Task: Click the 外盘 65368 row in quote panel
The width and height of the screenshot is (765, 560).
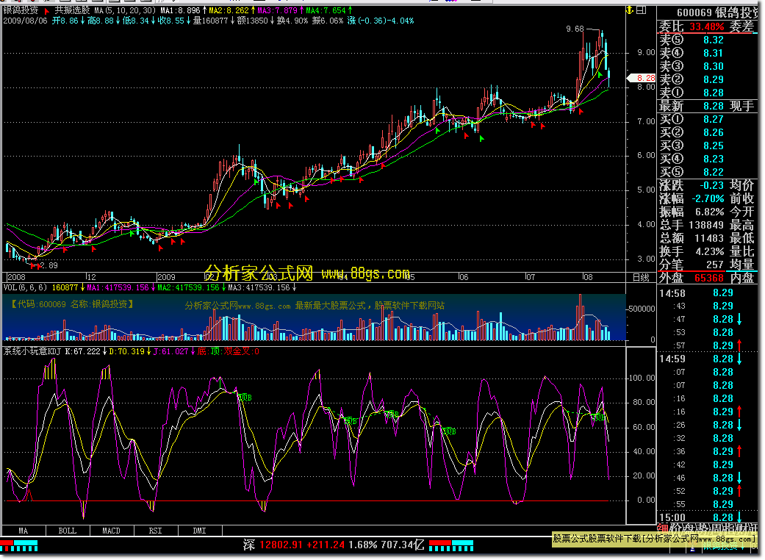Action: pos(694,278)
